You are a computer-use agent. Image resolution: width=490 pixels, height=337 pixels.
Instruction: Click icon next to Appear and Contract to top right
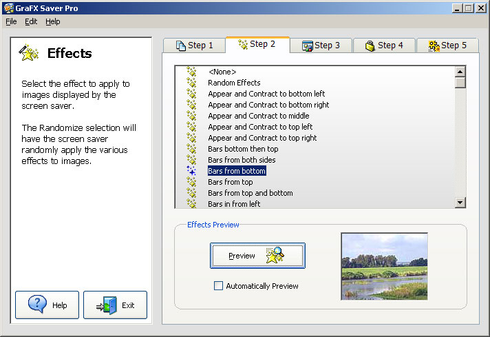coord(191,138)
